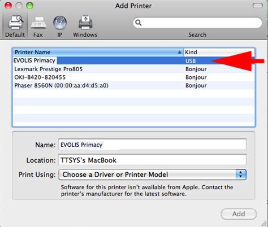Edit the Location field TTSYS's MacBook

(152, 160)
